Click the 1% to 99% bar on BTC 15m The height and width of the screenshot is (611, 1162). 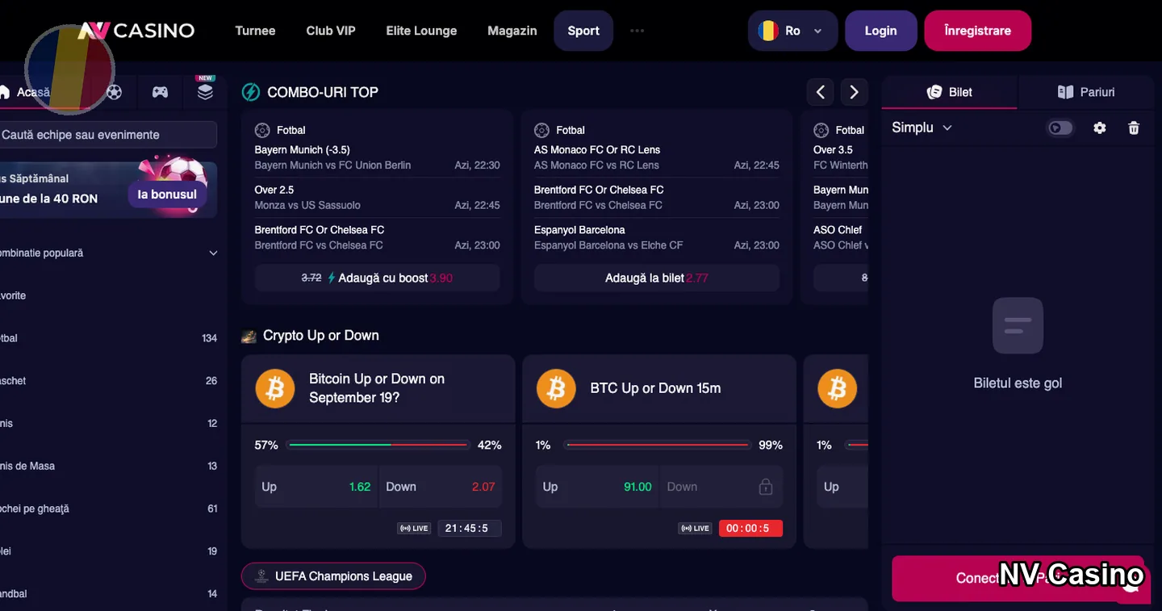[x=657, y=445]
